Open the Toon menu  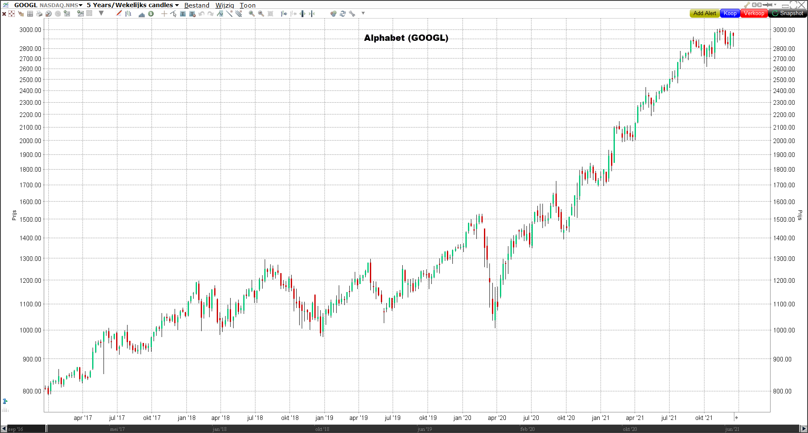[247, 5]
